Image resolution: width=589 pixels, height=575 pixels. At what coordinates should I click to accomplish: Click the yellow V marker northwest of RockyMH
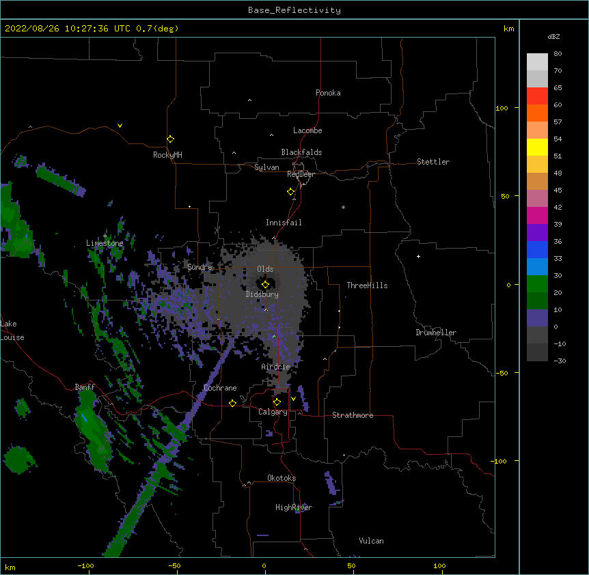pos(120,125)
